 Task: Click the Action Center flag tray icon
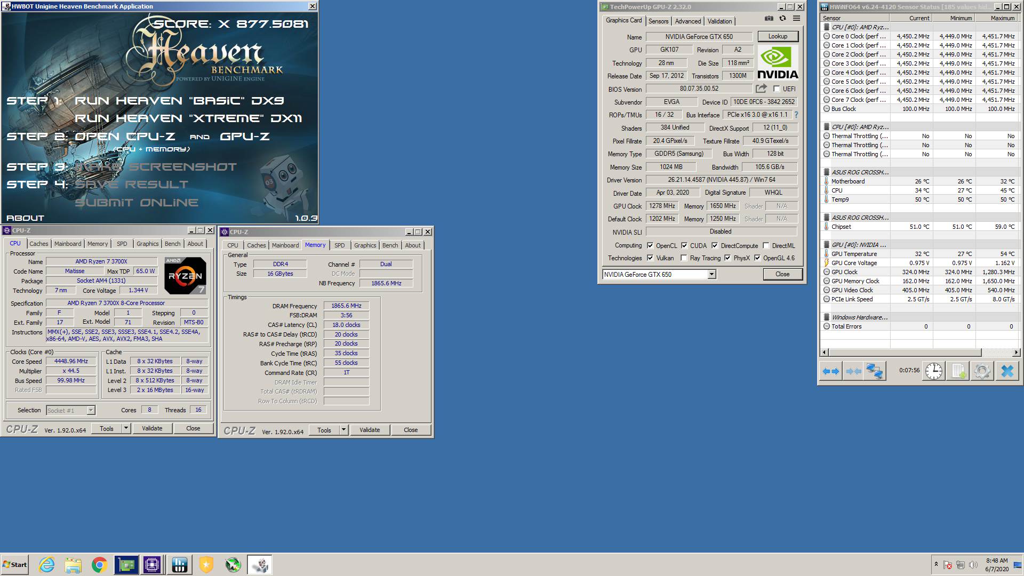pyautogui.click(x=948, y=565)
